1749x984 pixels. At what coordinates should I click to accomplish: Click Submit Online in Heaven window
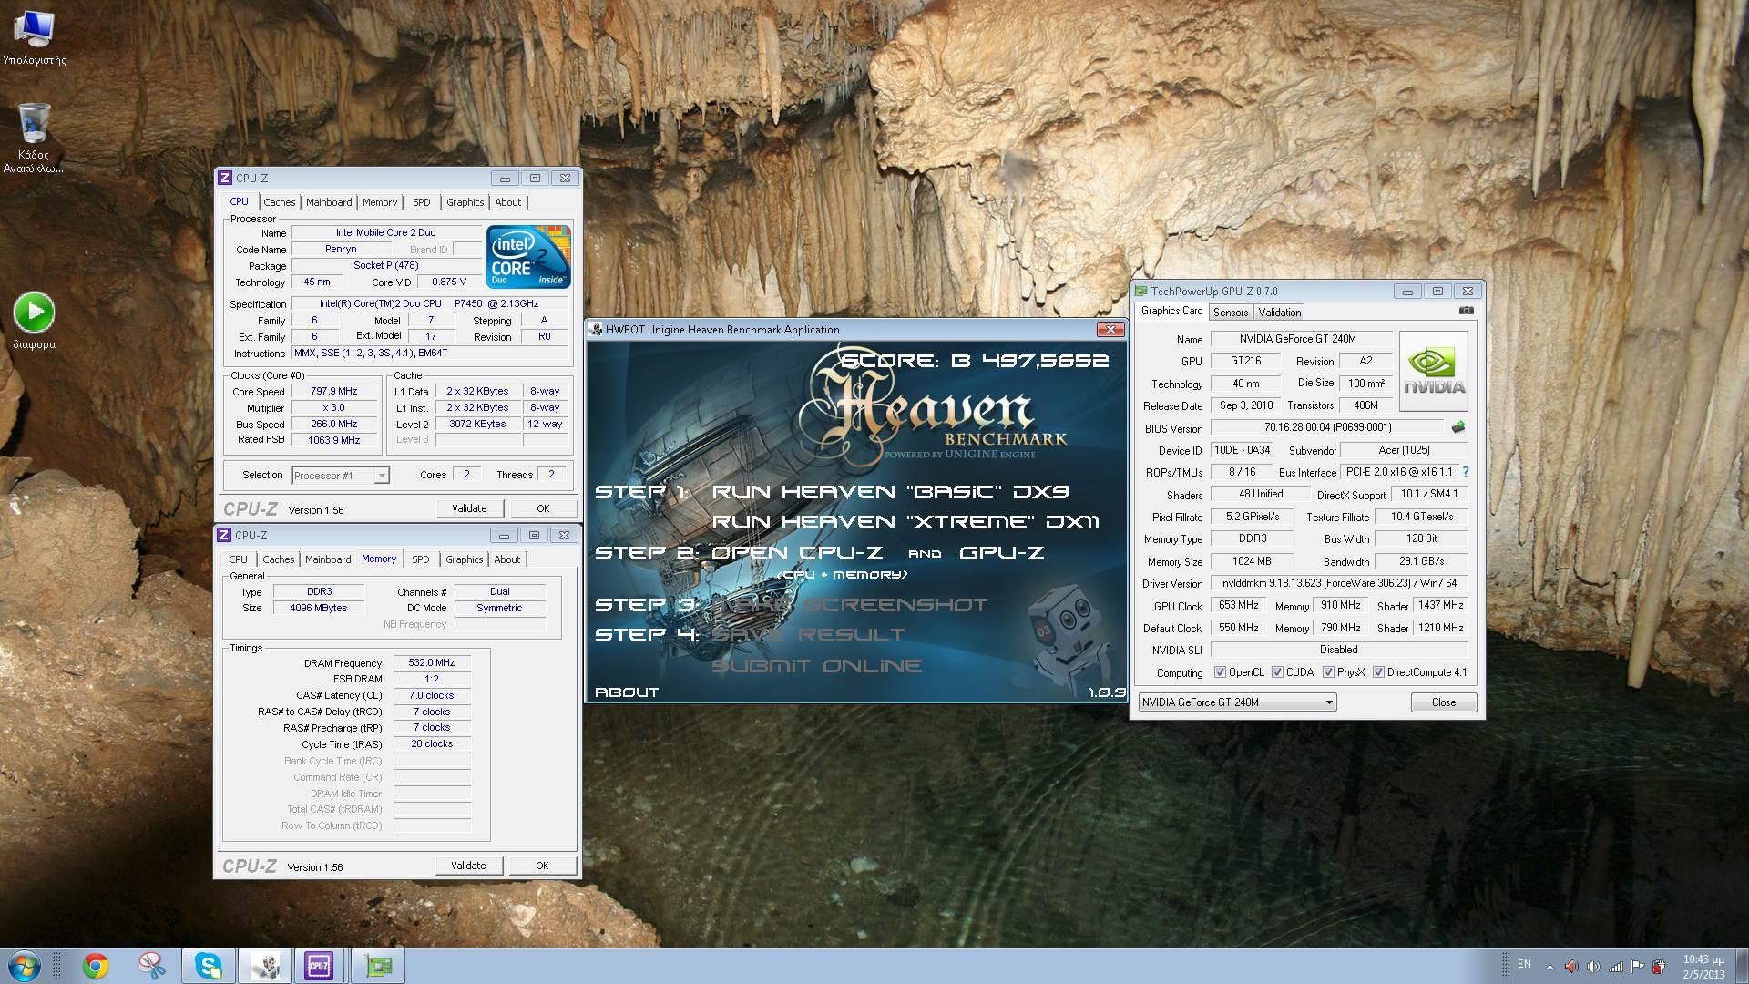816,666
